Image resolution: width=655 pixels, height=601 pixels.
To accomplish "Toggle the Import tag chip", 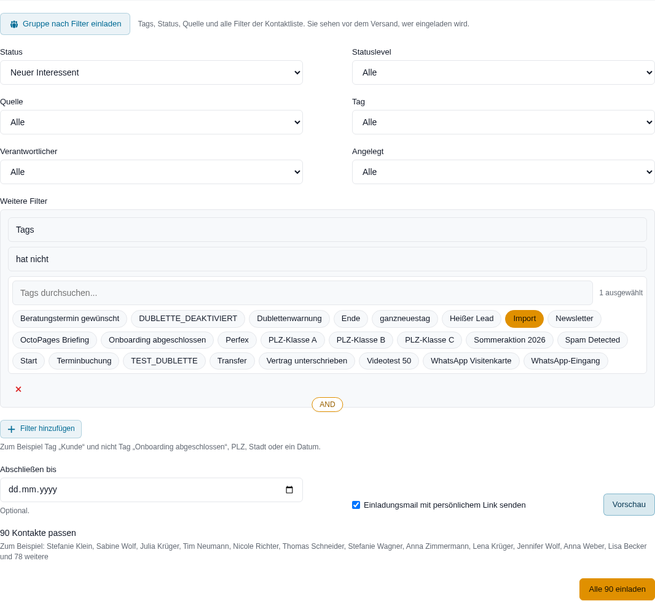I will point(524,319).
